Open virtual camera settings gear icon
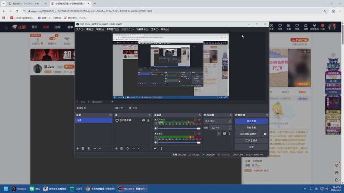Viewport: 344px width, 193px height. (265, 134)
